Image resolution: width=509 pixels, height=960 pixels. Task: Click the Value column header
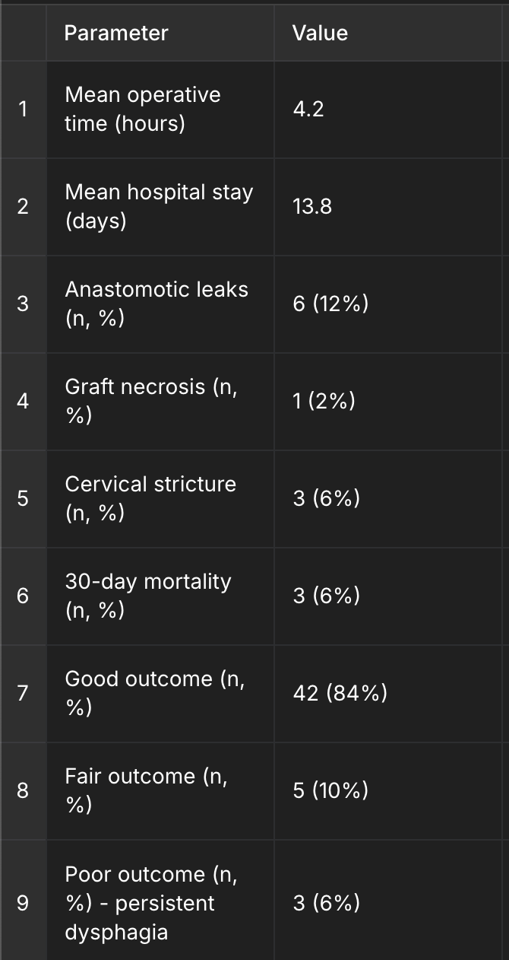[320, 33]
